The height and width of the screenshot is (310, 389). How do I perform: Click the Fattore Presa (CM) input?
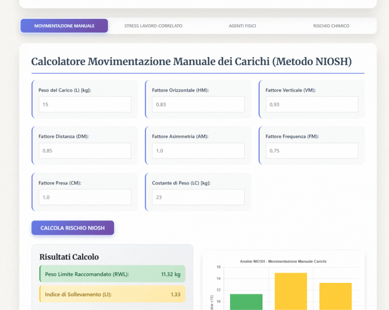pos(85,197)
